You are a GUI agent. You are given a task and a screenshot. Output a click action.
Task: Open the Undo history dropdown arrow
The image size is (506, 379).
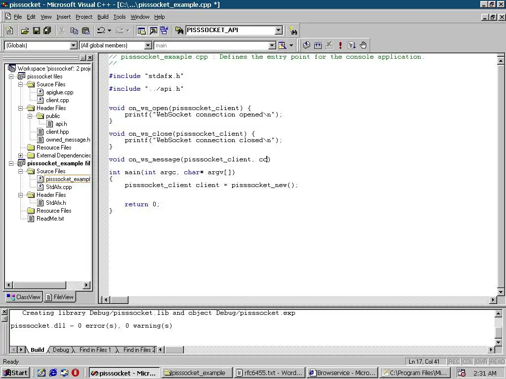109,31
